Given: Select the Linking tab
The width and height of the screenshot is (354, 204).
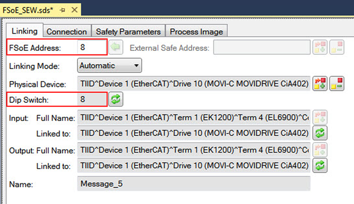Looking at the screenshot, I should click(x=24, y=31).
